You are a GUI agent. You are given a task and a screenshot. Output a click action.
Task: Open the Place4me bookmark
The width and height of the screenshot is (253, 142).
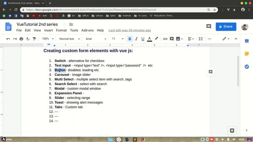[x=162, y=16]
